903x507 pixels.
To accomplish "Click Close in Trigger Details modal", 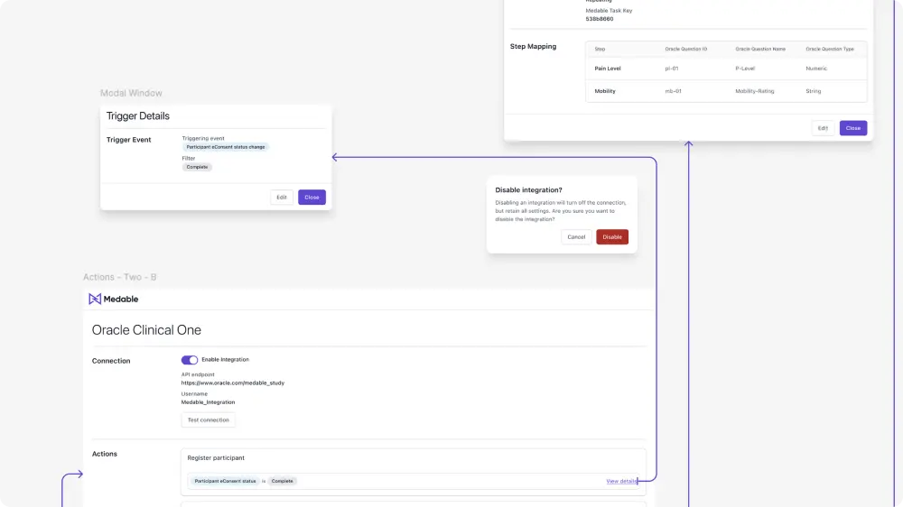I will tap(312, 198).
